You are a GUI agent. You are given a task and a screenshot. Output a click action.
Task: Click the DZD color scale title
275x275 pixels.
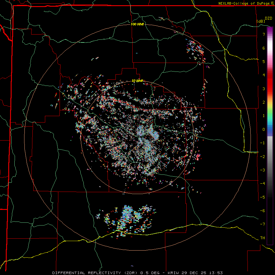[x=269, y=18]
